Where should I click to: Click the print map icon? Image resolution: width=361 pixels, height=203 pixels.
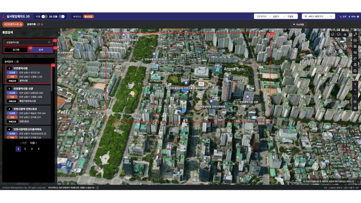tap(355, 71)
